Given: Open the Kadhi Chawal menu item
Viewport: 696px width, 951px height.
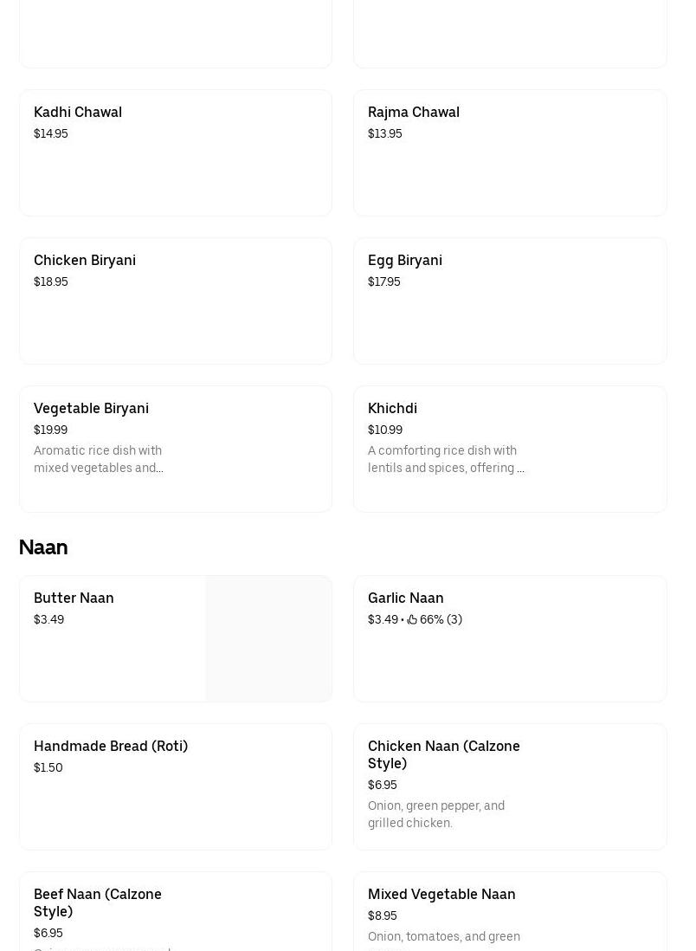Looking at the screenshot, I should tap(175, 152).
